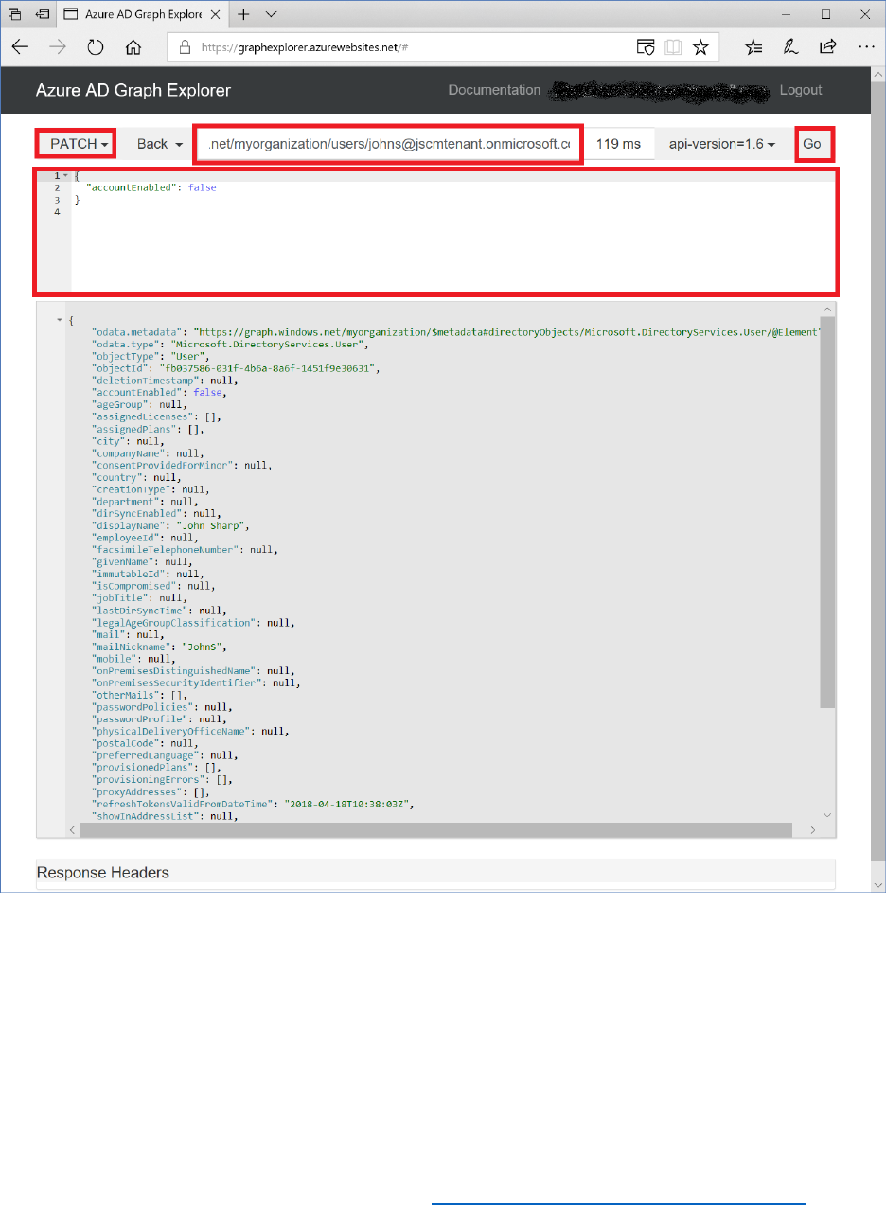
Task: Click the "odata.metadata" URL line
Action: [454, 332]
